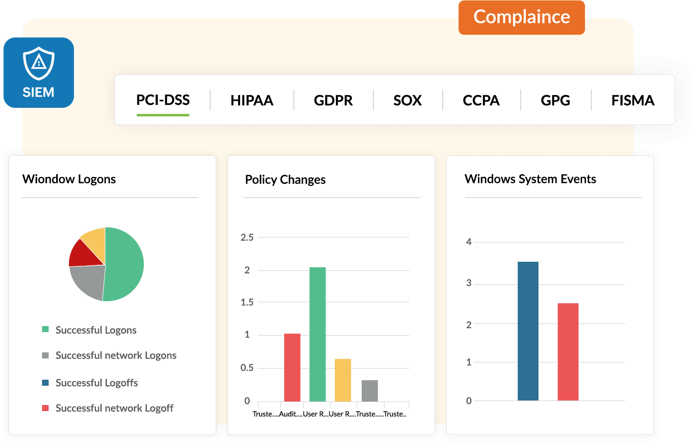Toggle the Successful Logons legend entry

pyautogui.click(x=96, y=330)
